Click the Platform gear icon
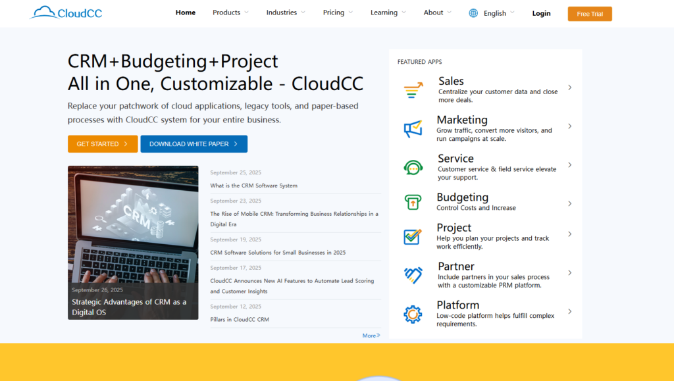The image size is (674, 381). [x=413, y=314]
